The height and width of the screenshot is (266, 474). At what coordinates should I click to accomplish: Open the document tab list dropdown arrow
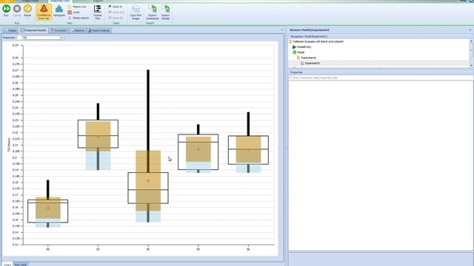(281, 30)
